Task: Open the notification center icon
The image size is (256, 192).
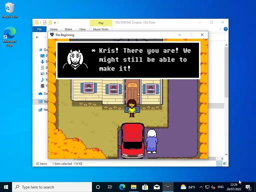Action: pyautogui.click(x=248, y=187)
